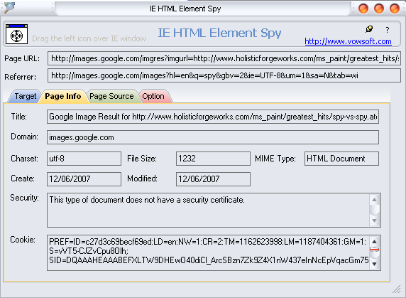406x298 pixels.
Task: Click inside the Referrer field
Action: (224, 75)
